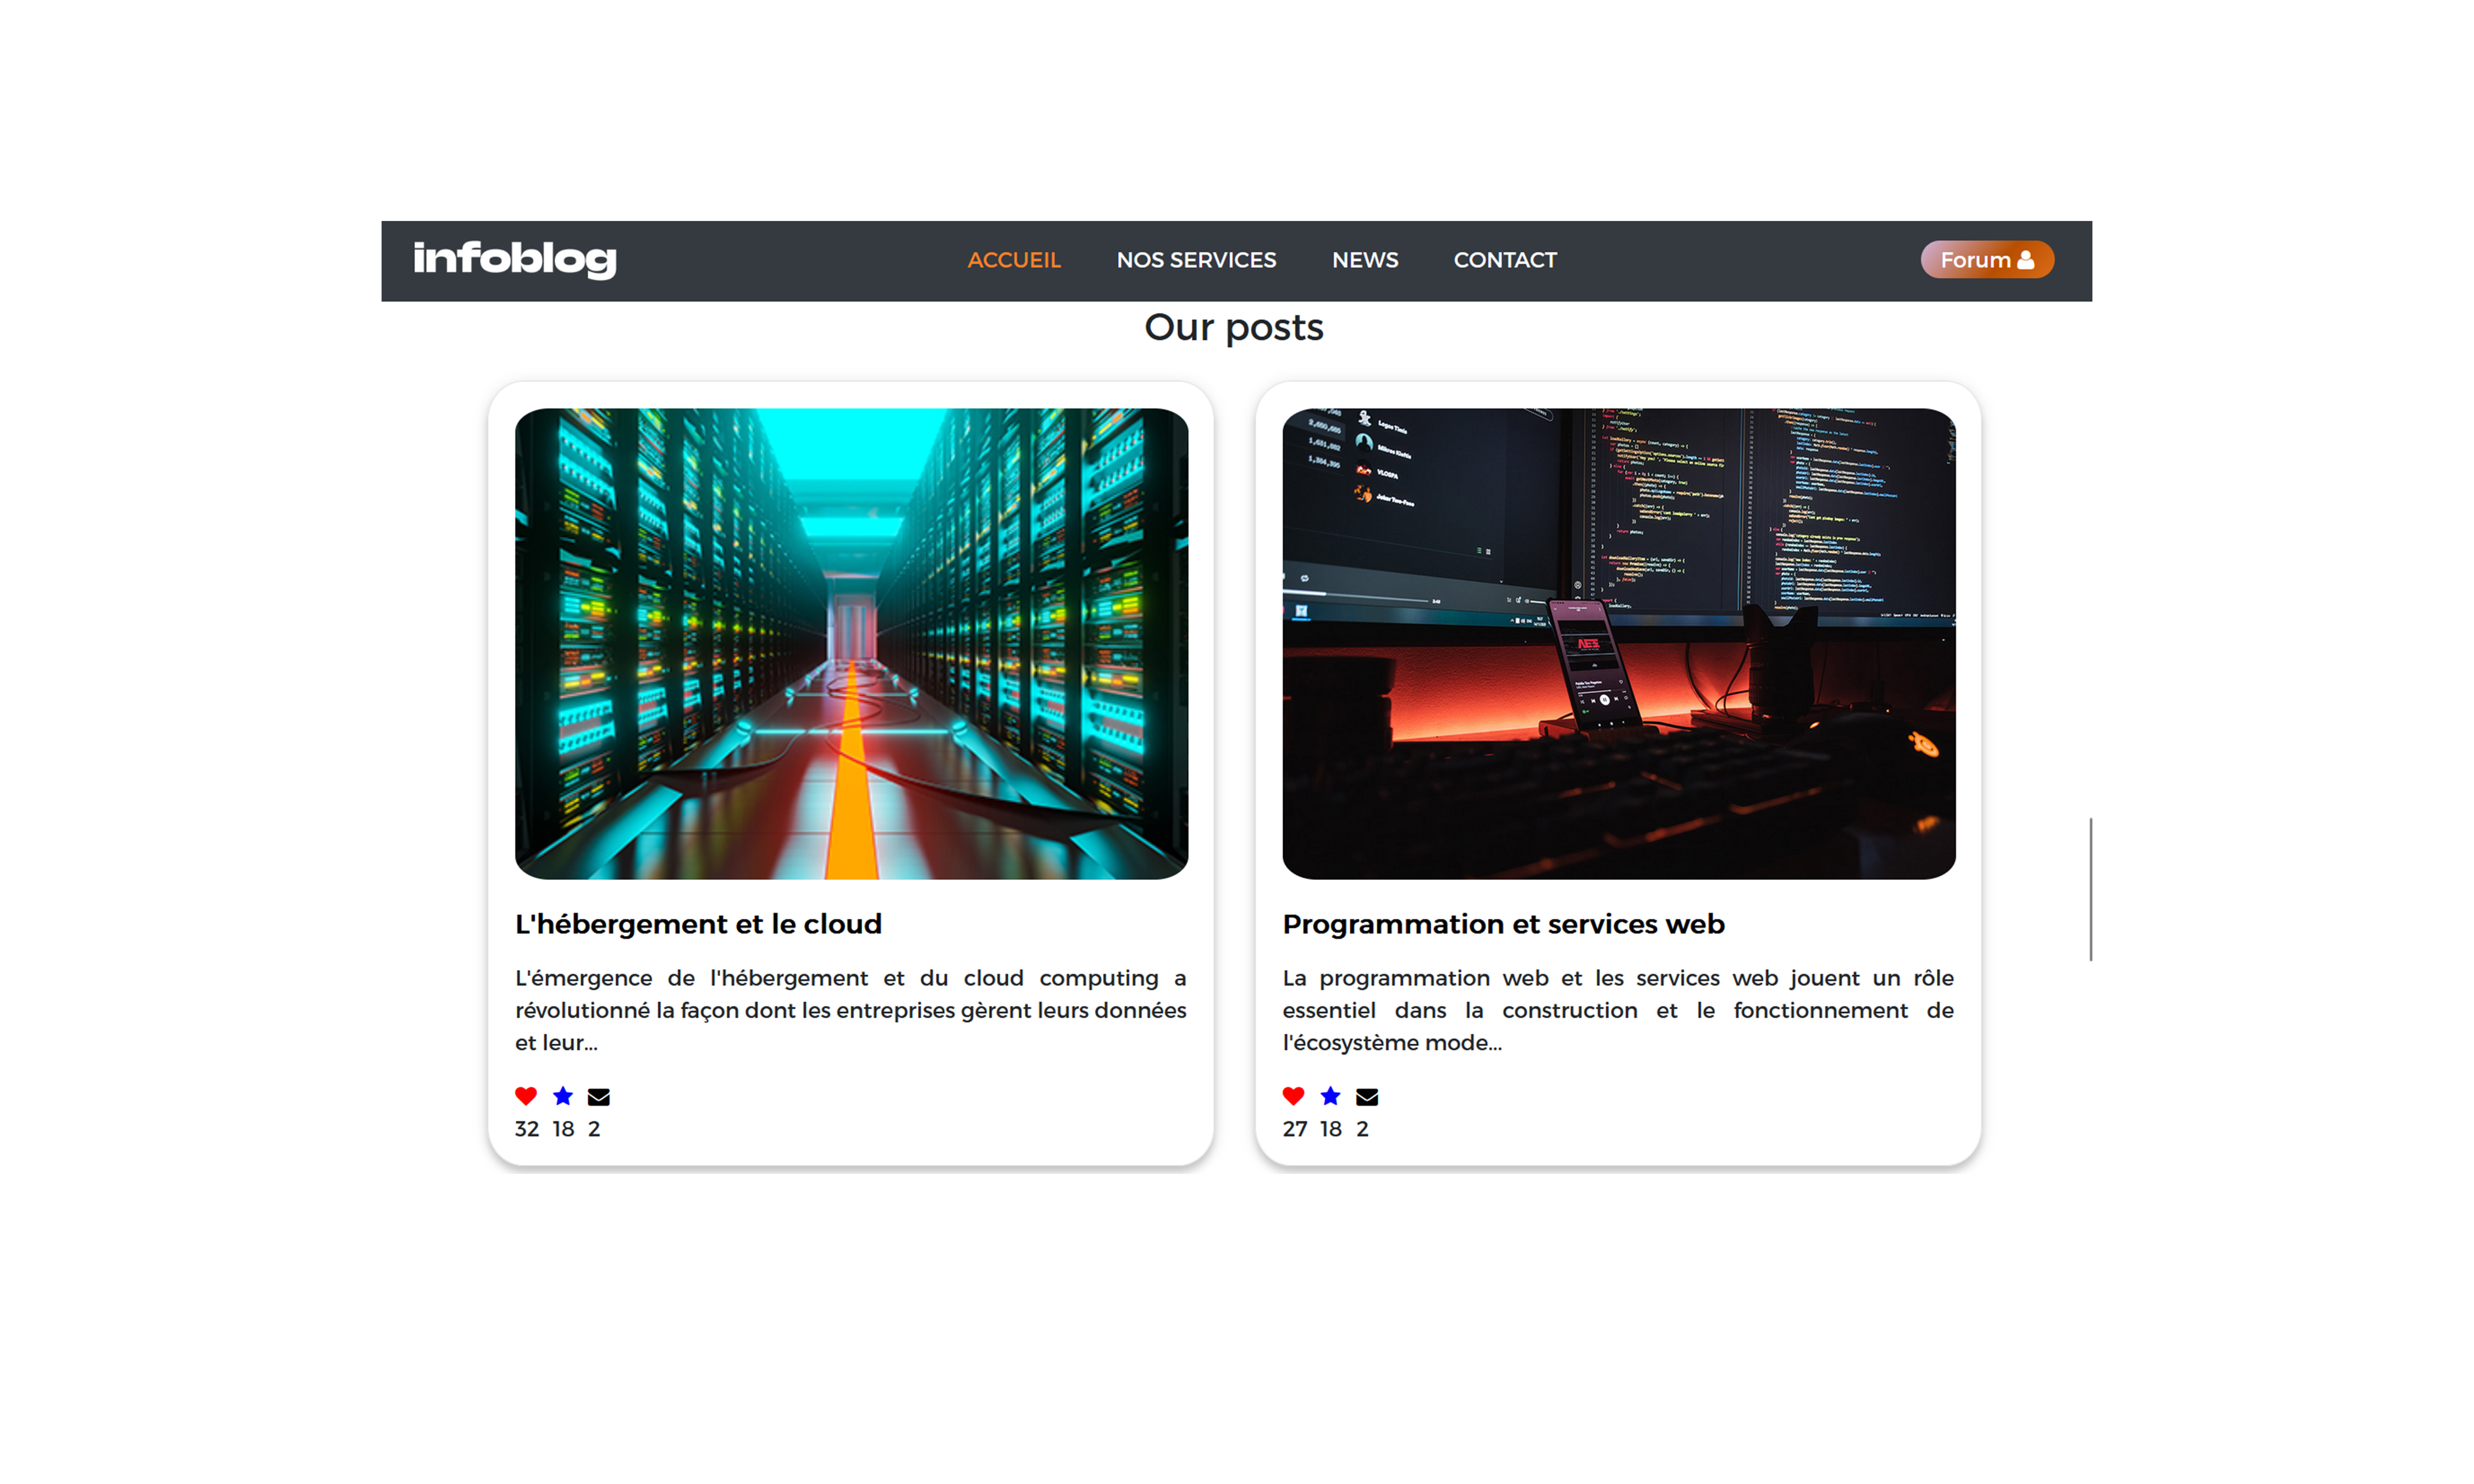Like the Programmation et services web post

(1293, 1096)
